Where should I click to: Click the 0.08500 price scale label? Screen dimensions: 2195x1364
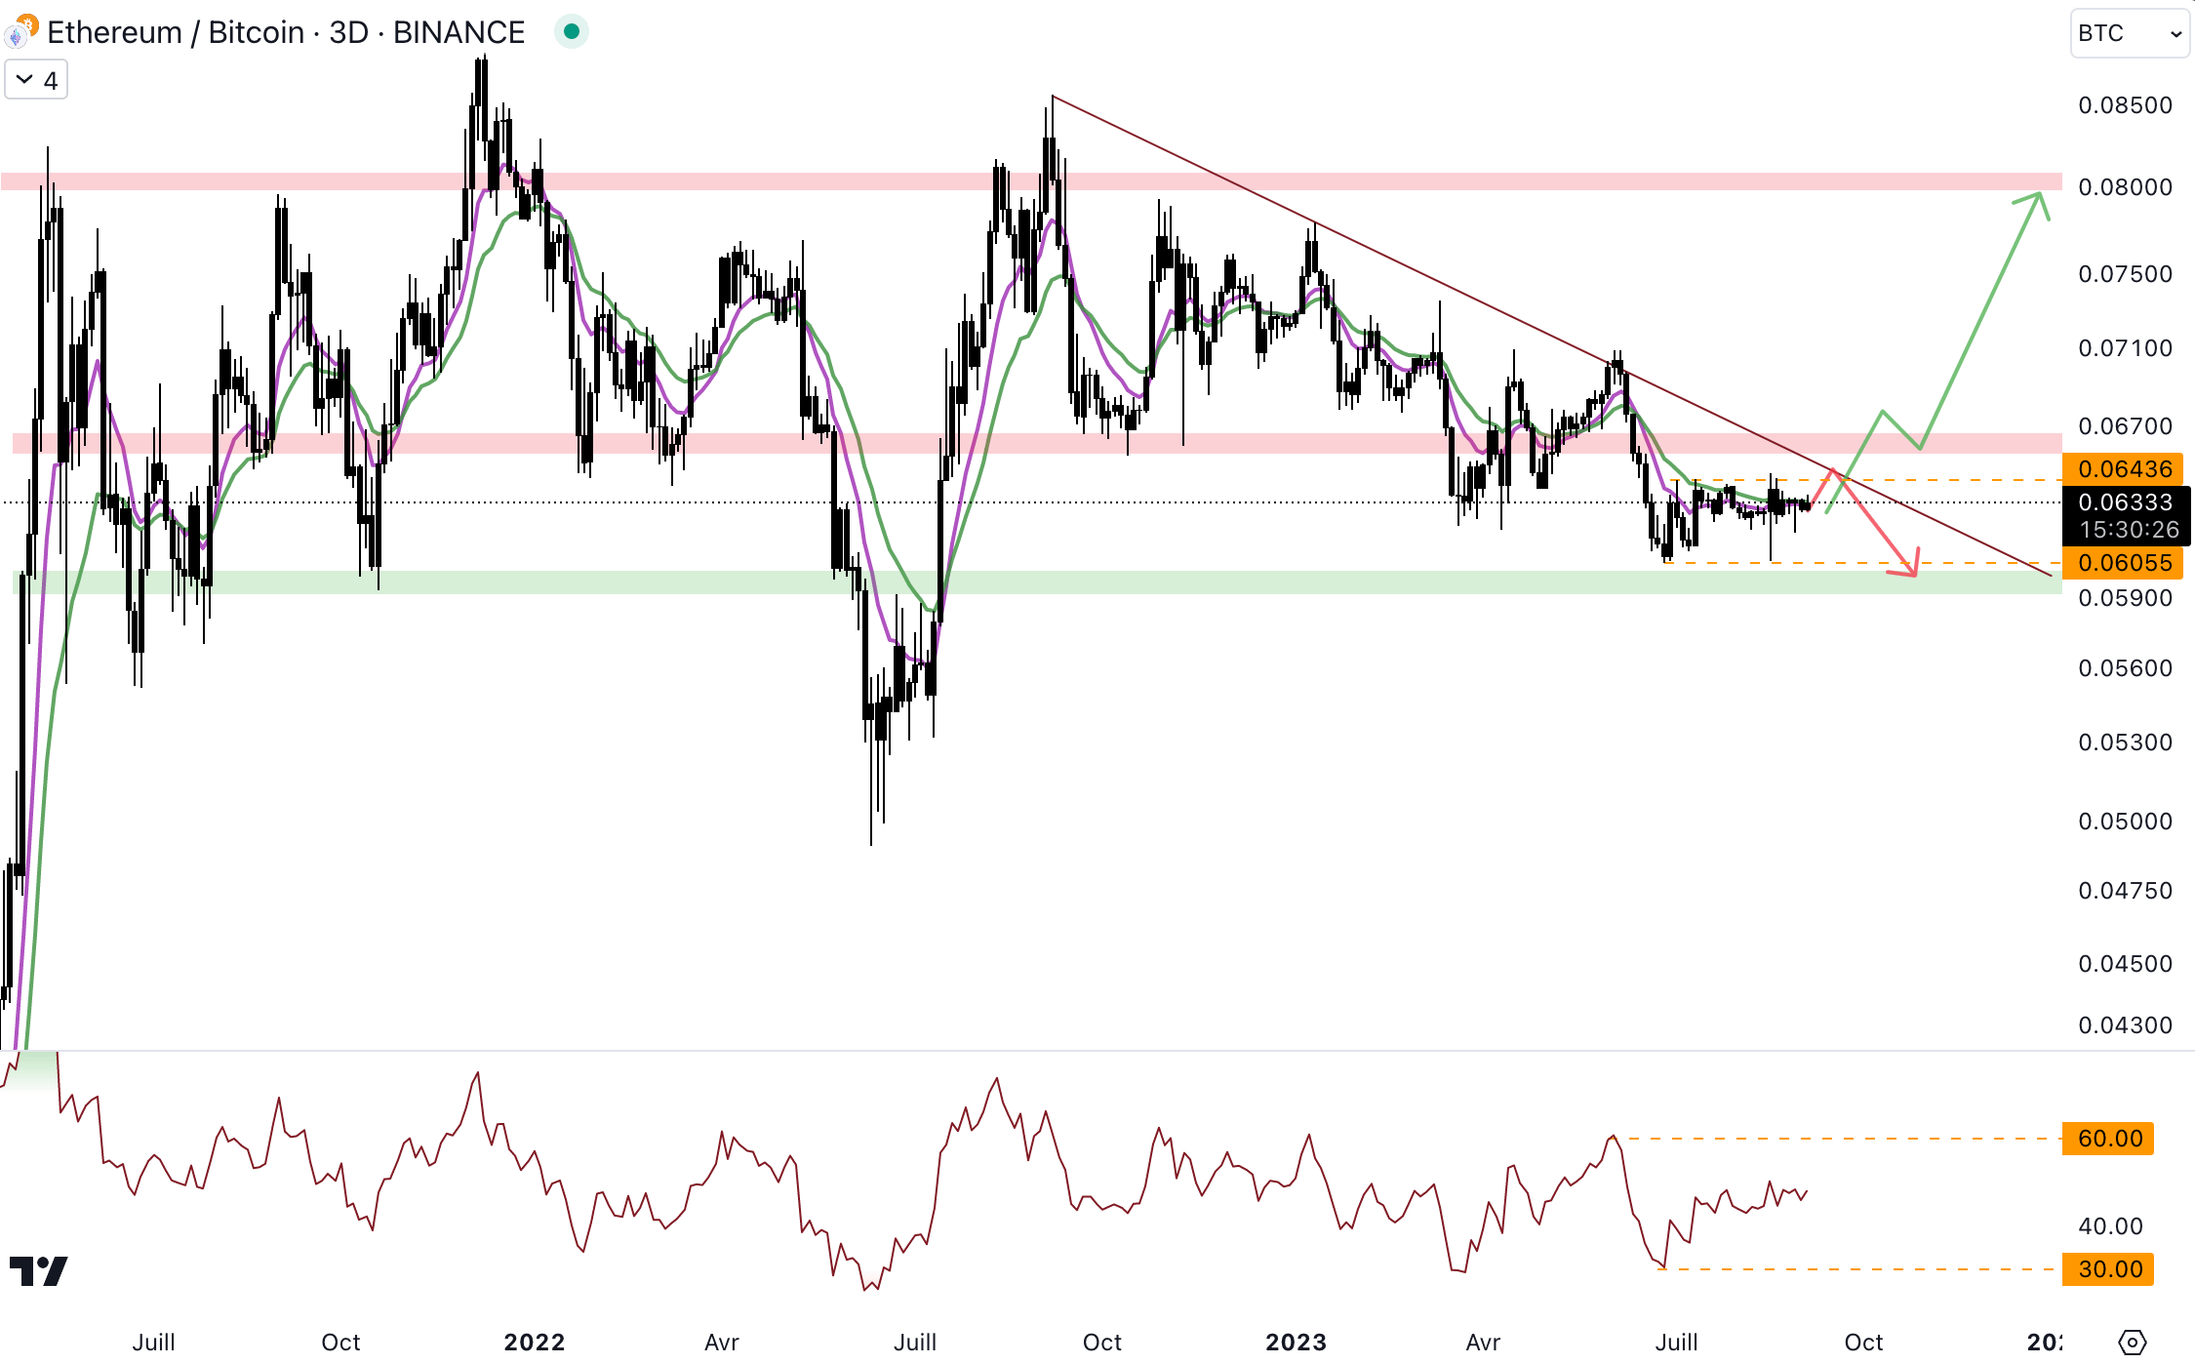pyautogui.click(x=2125, y=105)
